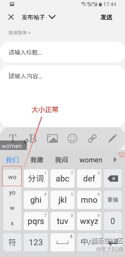The height and width of the screenshot is (257, 125).
Task: Select candidate word 我们
Action: click(x=12, y=160)
